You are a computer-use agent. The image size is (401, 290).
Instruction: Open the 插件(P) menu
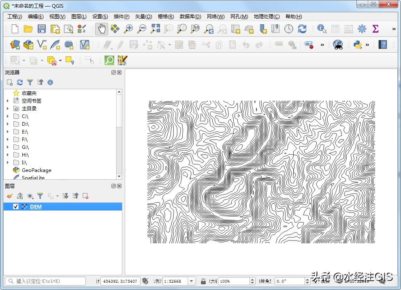pyautogui.click(x=122, y=16)
